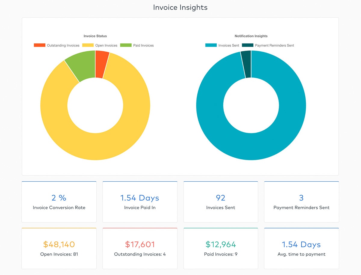Toggle the Payment Reminders Sent legend swatch
The image size is (361, 275).
(248, 45)
